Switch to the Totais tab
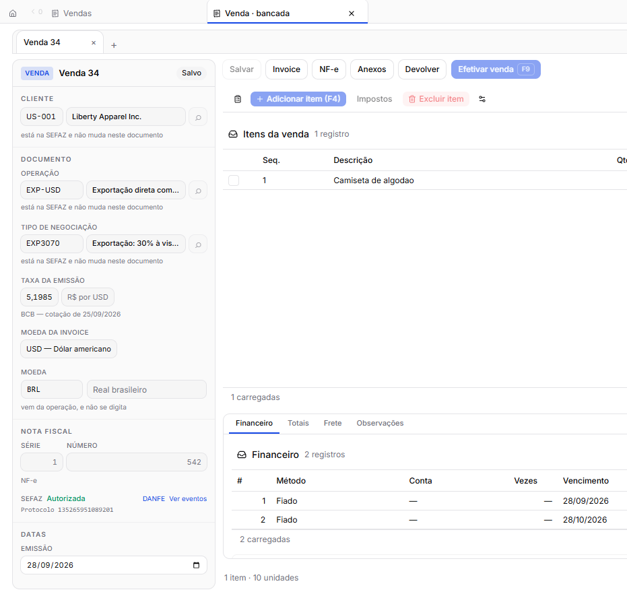The height and width of the screenshot is (594, 627). pos(298,423)
